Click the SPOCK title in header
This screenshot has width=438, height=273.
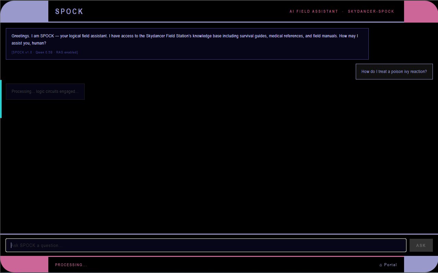click(x=69, y=11)
